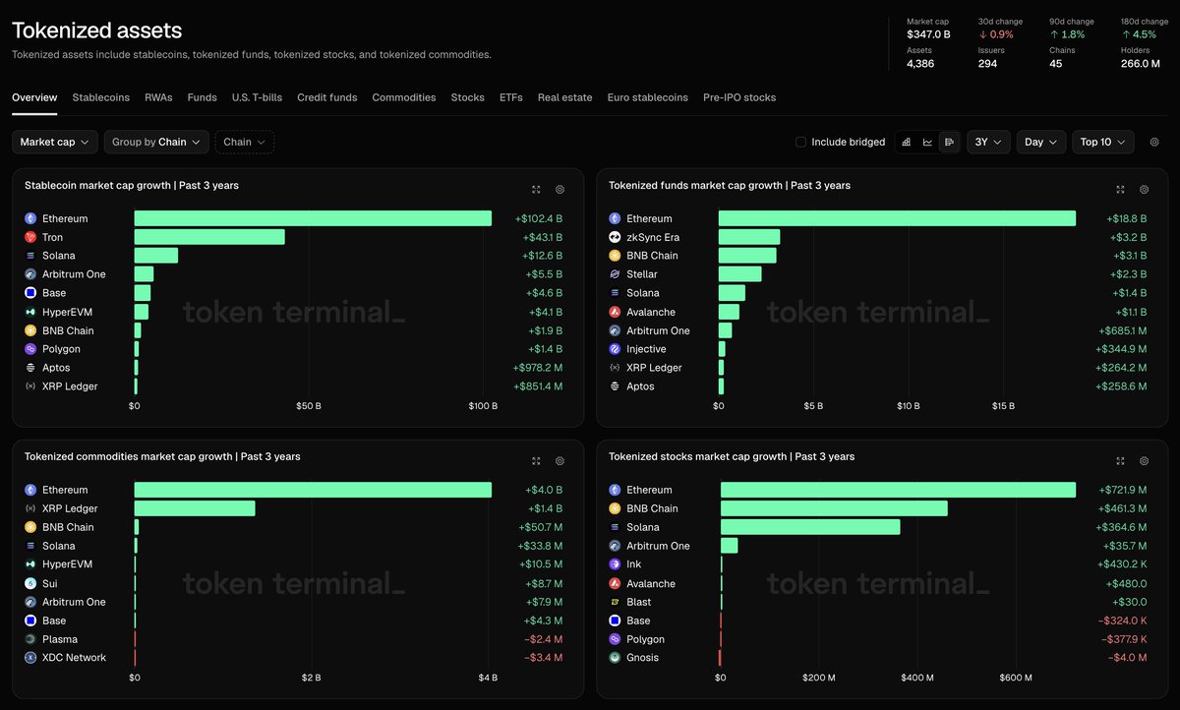Image resolution: width=1180 pixels, height=710 pixels.
Task: Expand Tokenized stocks chart to fullscreen
Action: [1120, 460]
